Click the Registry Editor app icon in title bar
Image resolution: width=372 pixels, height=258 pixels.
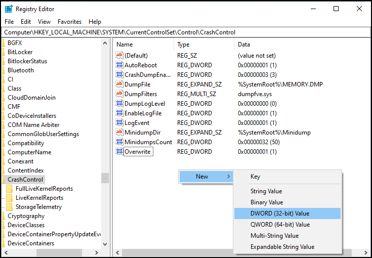coord(9,9)
